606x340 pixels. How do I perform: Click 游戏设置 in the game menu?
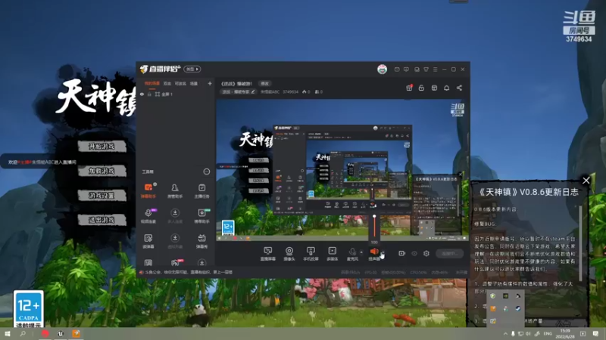pyautogui.click(x=102, y=196)
